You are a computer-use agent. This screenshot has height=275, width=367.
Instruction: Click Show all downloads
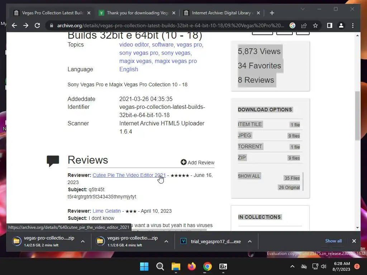(333, 241)
